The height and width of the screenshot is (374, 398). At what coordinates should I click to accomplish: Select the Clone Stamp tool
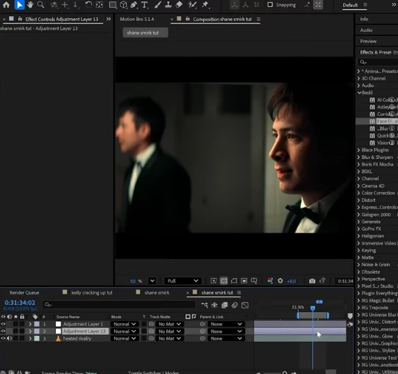pyautogui.click(x=168, y=5)
